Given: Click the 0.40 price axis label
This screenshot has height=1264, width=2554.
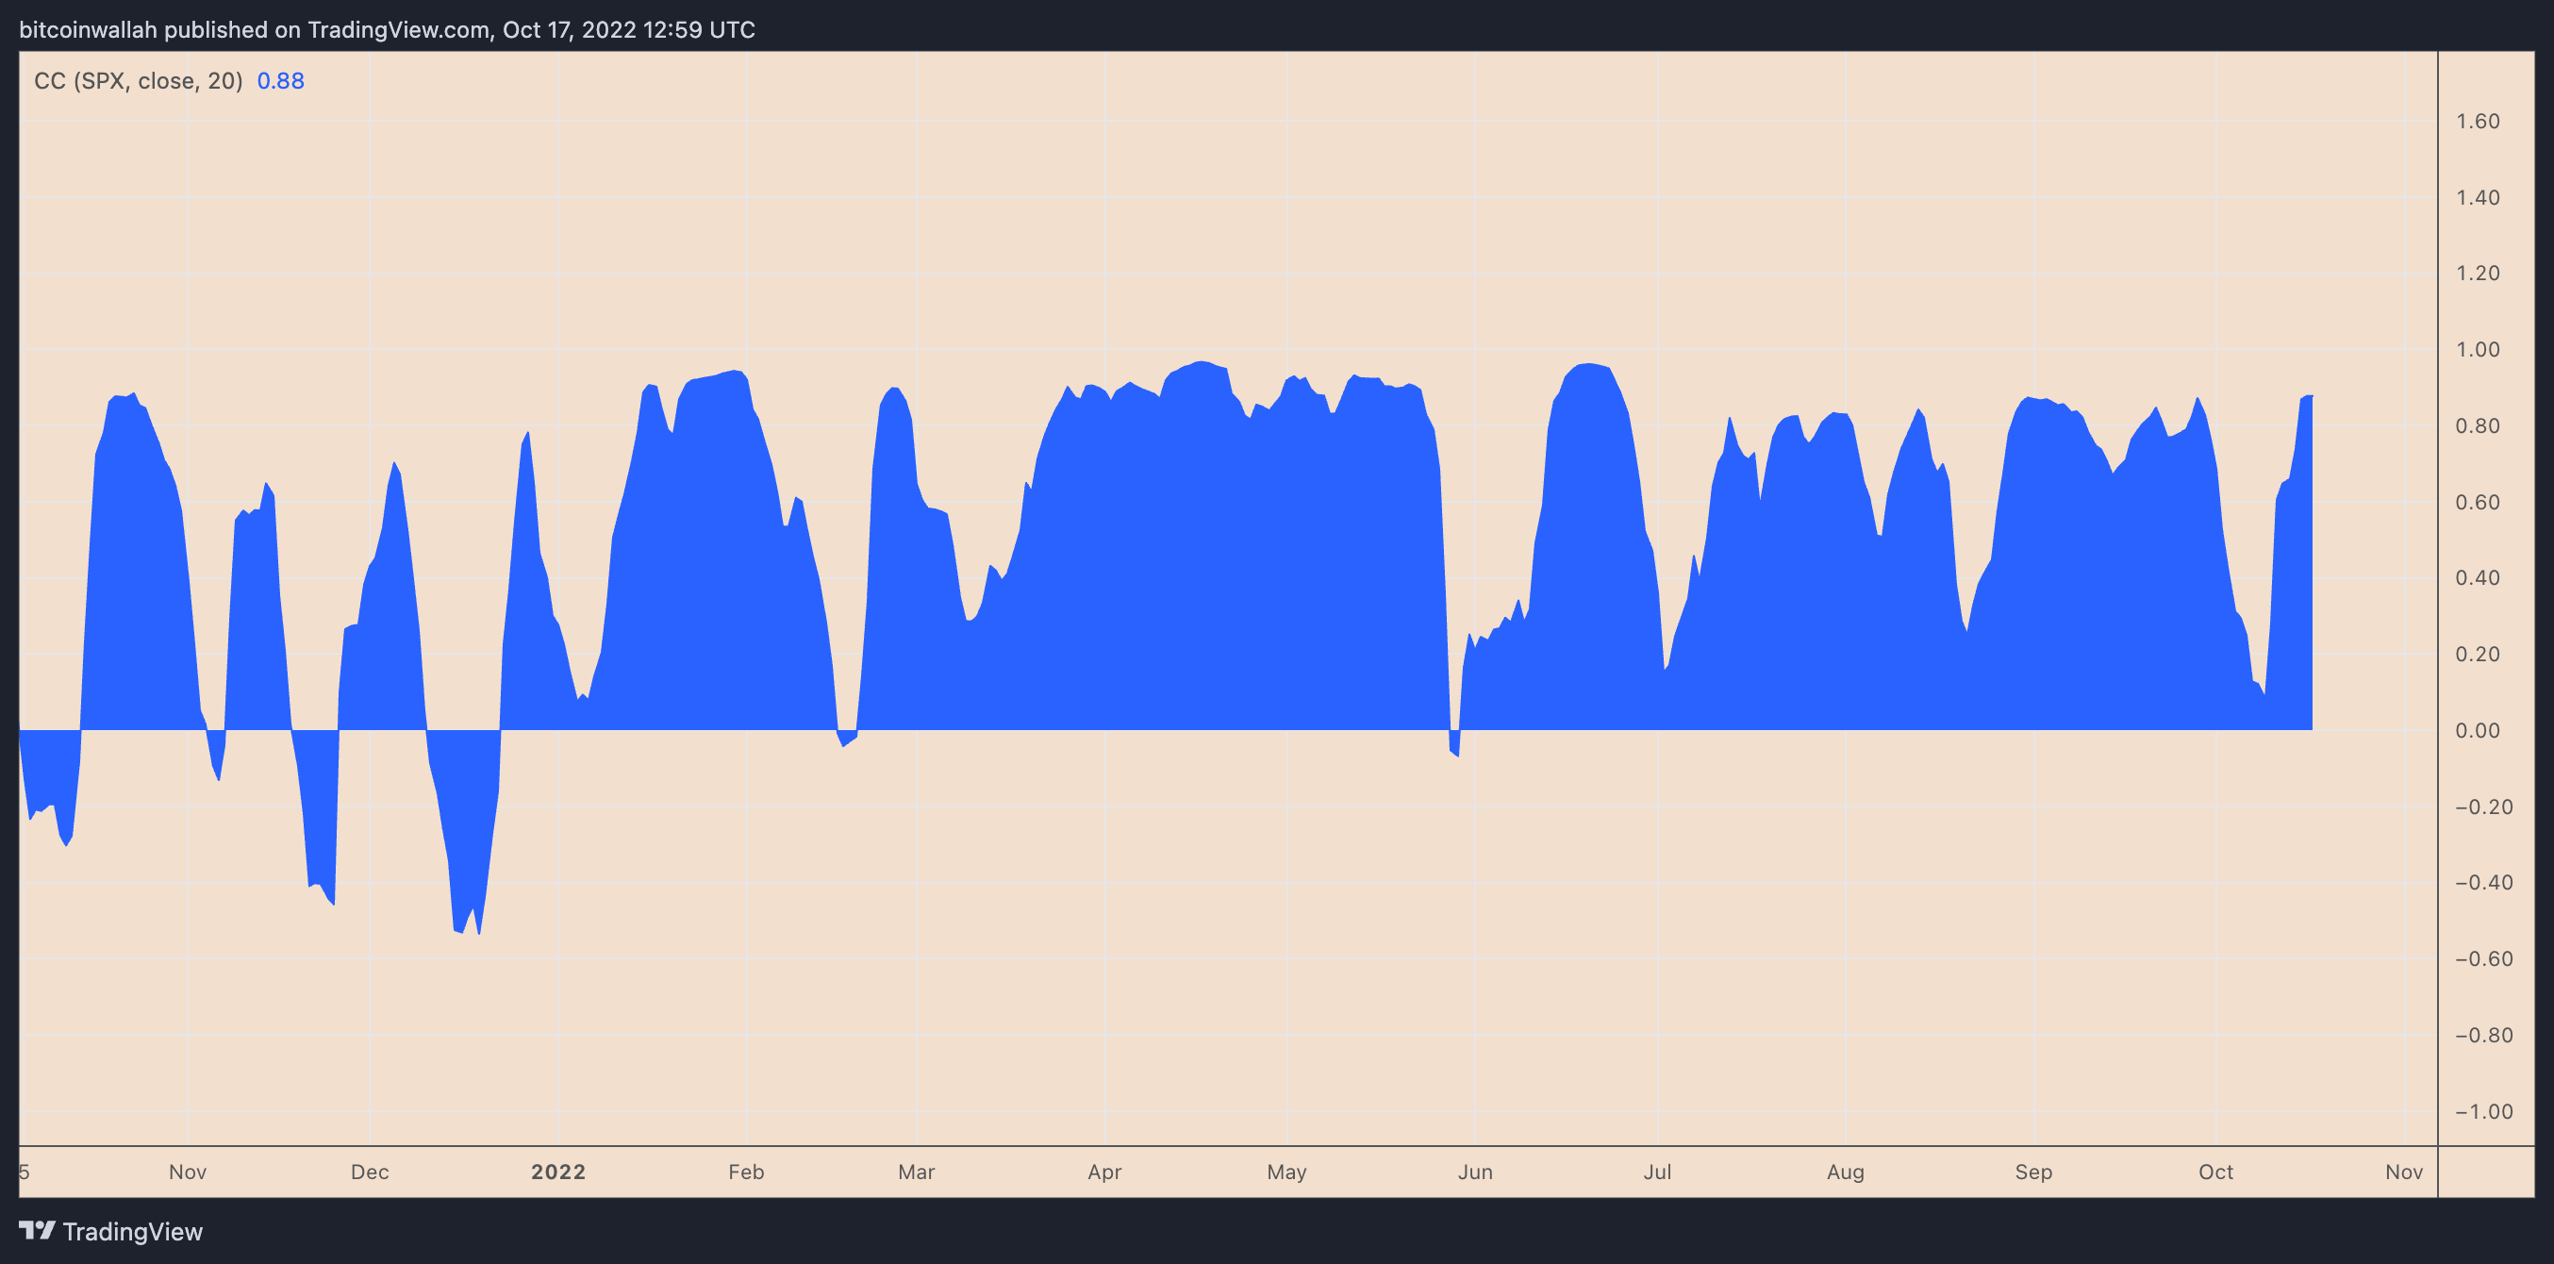Looking at the screenshot, I should [x=2477, y=578].
